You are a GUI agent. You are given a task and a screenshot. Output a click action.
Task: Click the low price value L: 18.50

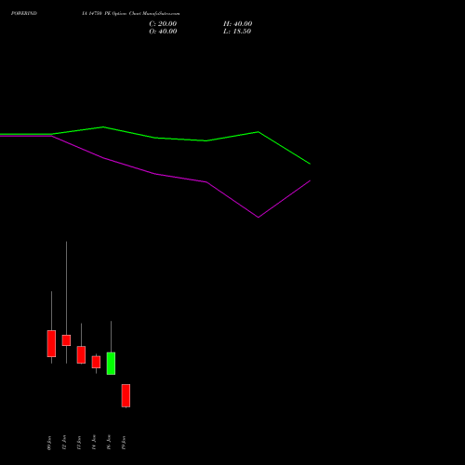pos(237,32)
